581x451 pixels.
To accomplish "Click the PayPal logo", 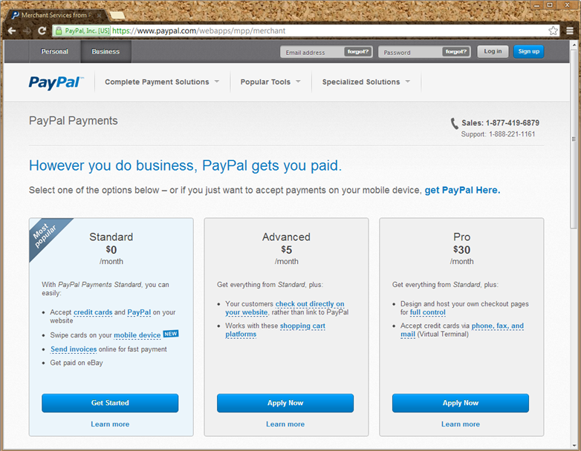I will (56, 82).
